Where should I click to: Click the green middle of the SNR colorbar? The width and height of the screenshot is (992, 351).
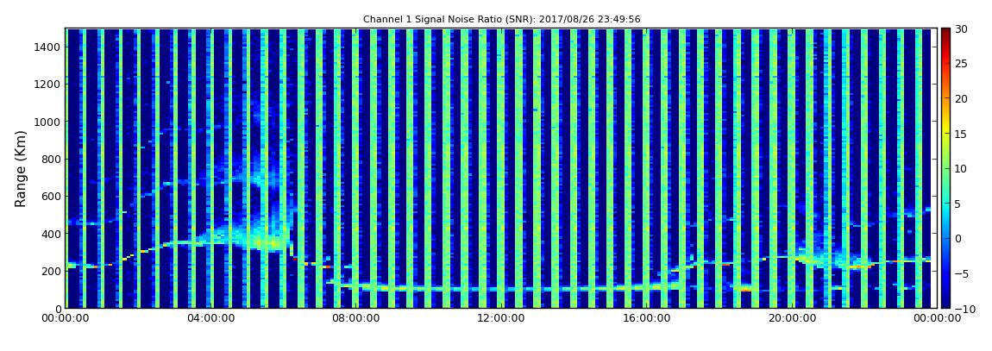click(x=945, y=168)
